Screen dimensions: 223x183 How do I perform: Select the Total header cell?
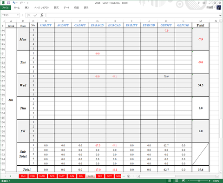coord(200,25)
